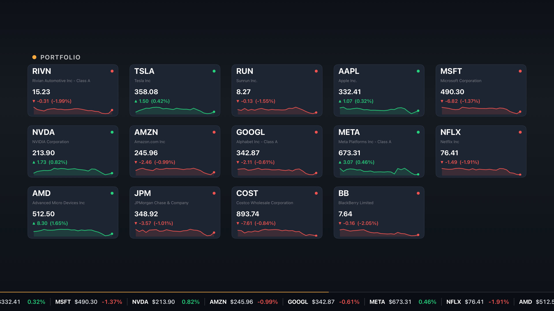Click the NFLX card price 76.41
The width and height of the screenshot is (554, 311).
coord(449,153)
